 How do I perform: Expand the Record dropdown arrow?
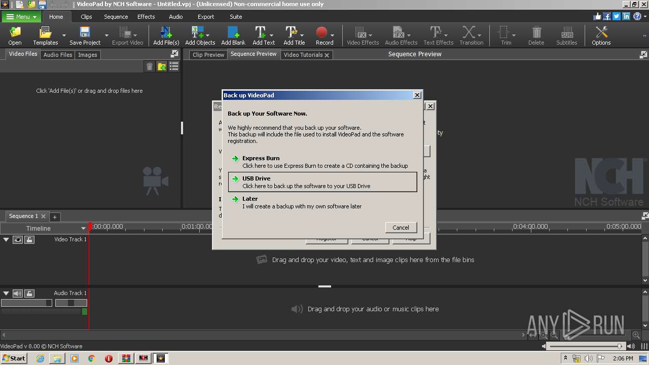click(332, 35)
